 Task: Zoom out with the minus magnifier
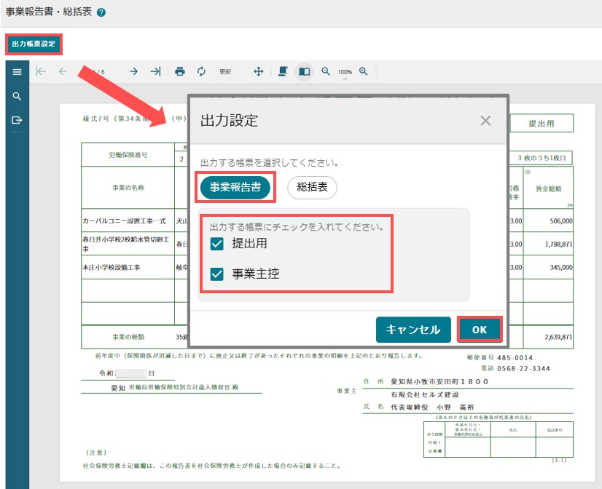pos(326,71)
